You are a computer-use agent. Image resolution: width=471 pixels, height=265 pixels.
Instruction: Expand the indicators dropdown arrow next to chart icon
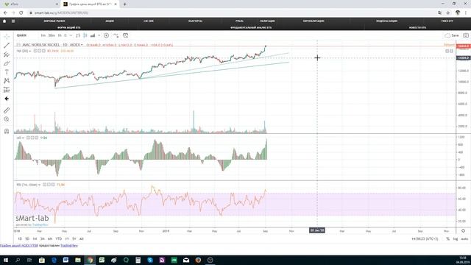99,35
